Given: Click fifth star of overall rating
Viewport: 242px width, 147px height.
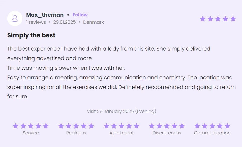Looking at the screenshot, I should coord(233,19).
